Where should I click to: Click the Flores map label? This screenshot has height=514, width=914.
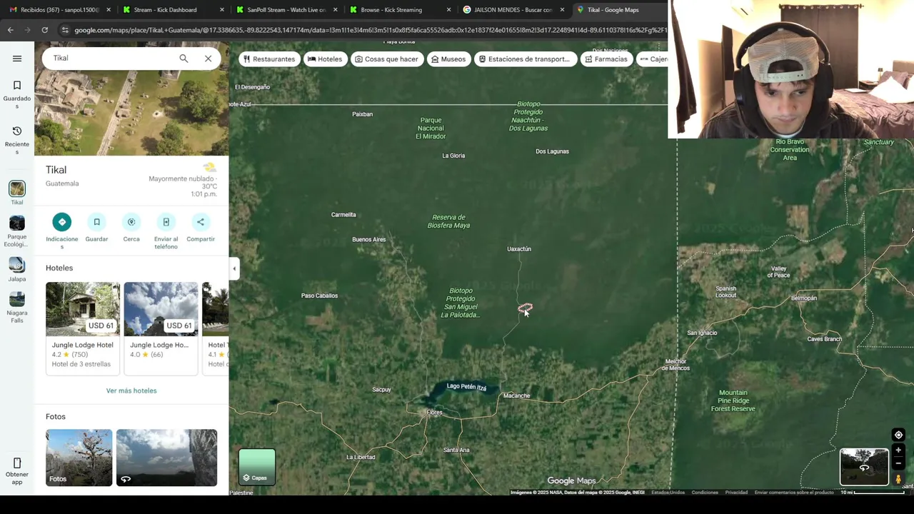(434, 413)
